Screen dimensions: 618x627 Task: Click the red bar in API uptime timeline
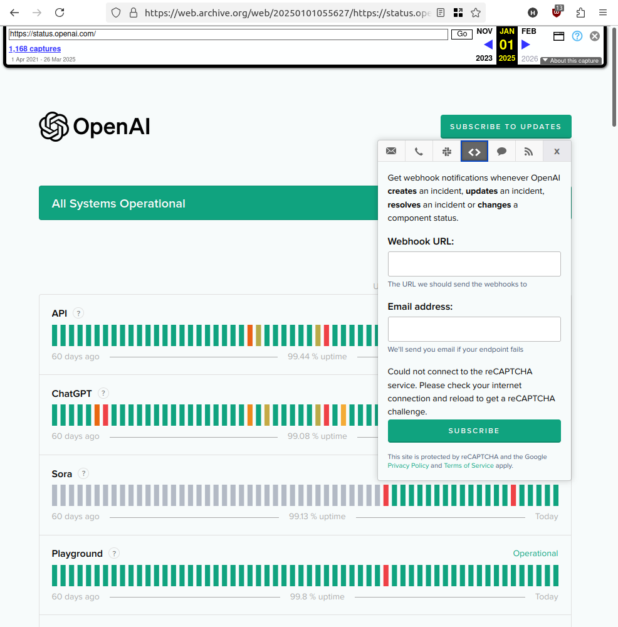click(326, 335)
